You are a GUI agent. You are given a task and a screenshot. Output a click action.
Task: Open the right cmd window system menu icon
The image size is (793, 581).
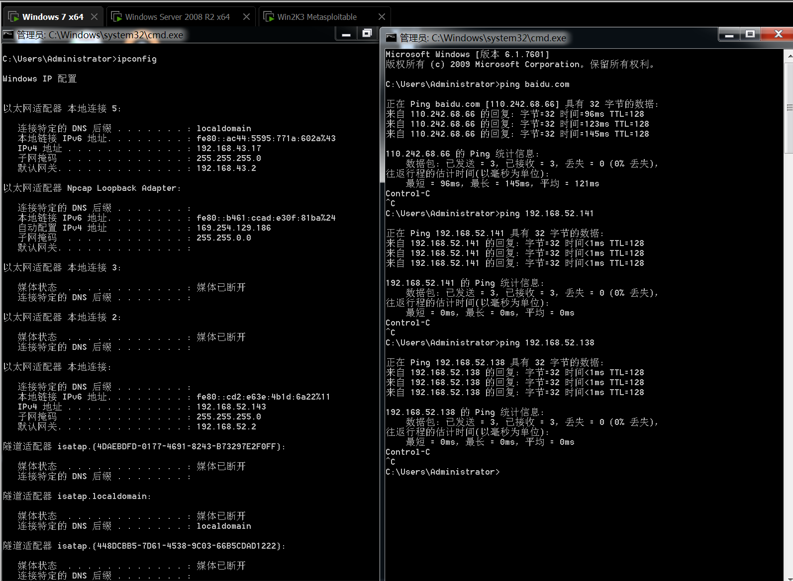[x=391, y=38]
